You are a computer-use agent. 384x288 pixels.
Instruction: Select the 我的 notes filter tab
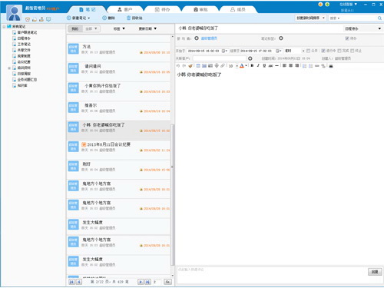75,28
